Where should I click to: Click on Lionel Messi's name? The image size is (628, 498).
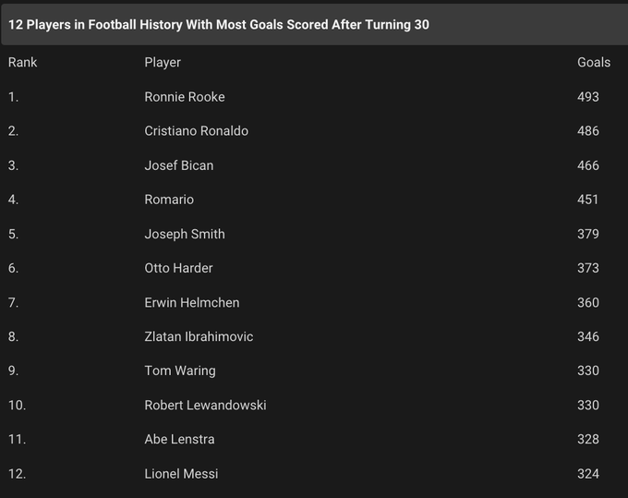pyautogui.click(x=181, y=473)
